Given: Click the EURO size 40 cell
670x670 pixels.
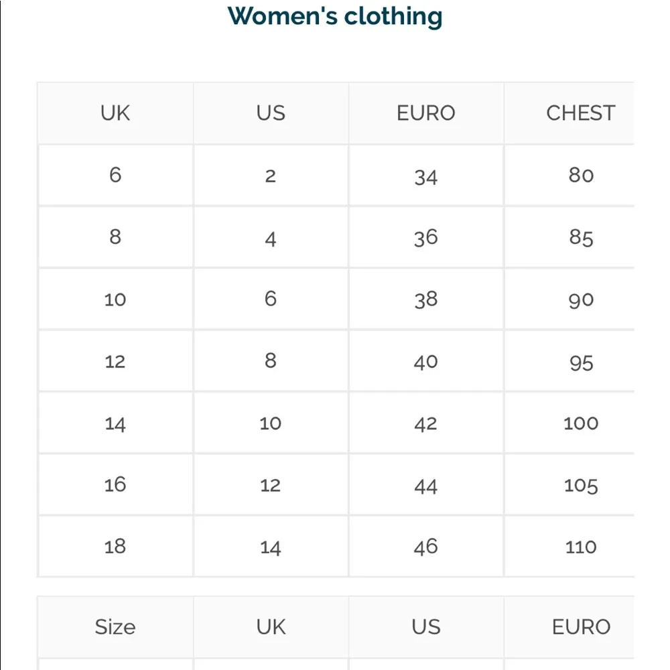Looking at the screenshot, I should click(425, 362).
